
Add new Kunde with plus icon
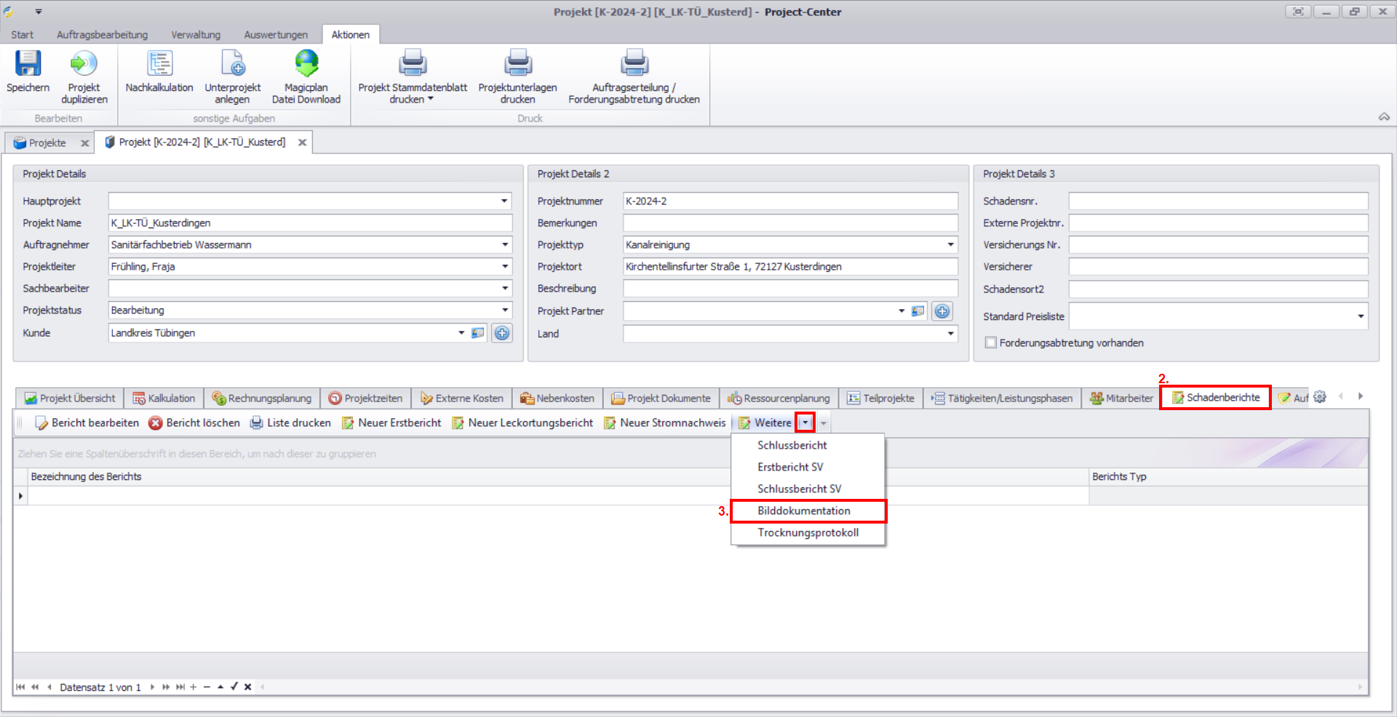pos(502,333)
